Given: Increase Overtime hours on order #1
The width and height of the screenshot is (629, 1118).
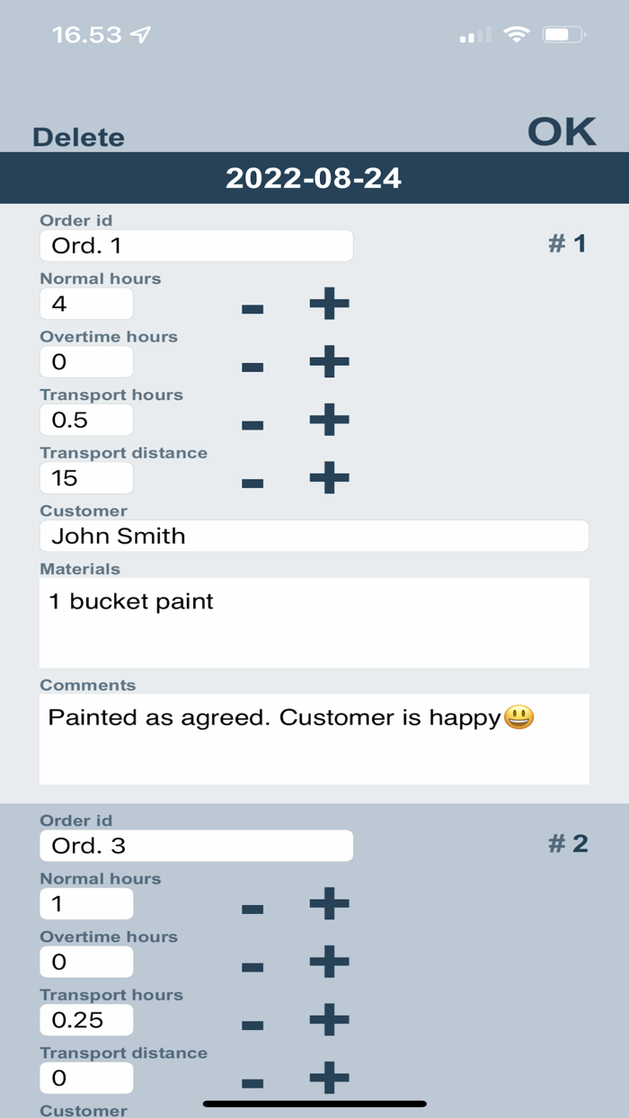Looking at the screenshot, I should coord(328,362).
